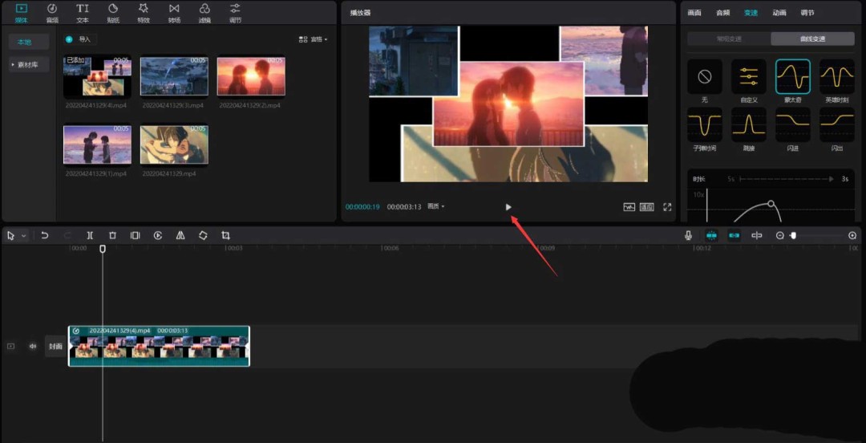The image size is (866, 443).
Task: Click the undo arrow icon
Action: tap(45, 235)
